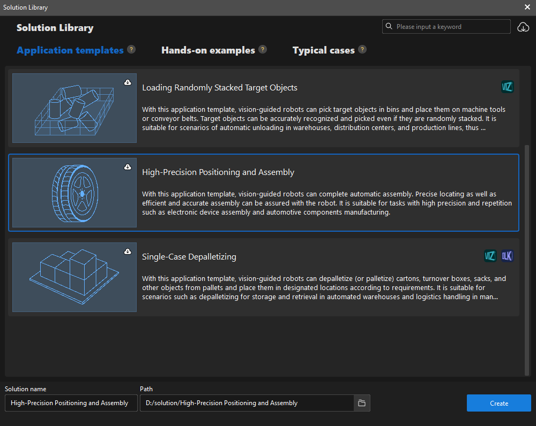The image size is (536, 426).
Task: Click the DLK icon on Single-Case Depalletizing row
Action: (x=507, y=256)
